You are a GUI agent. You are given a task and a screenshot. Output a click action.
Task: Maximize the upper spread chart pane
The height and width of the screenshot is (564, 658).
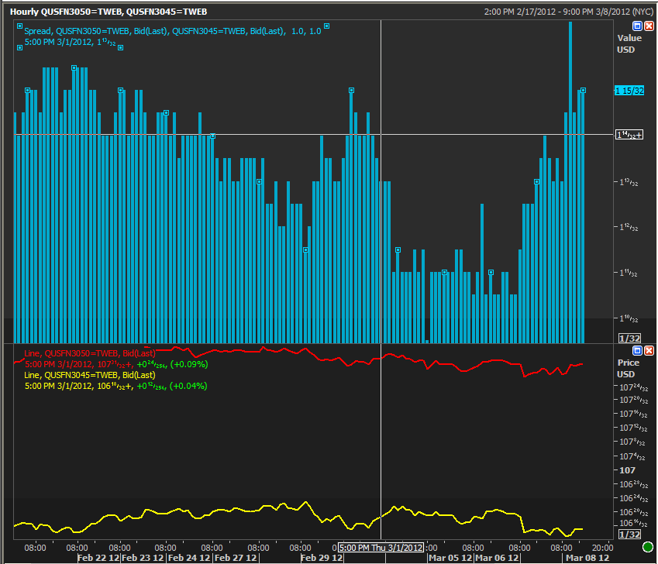(x=637, y=26)
